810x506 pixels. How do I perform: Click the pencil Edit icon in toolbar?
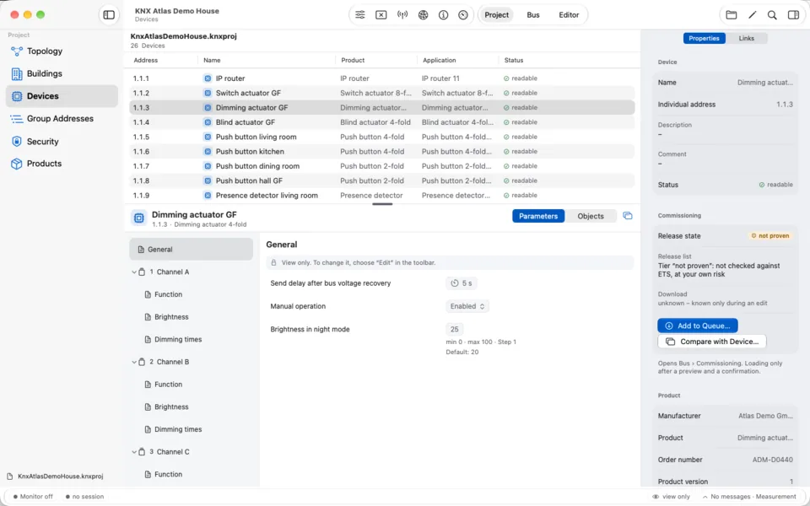752,15
